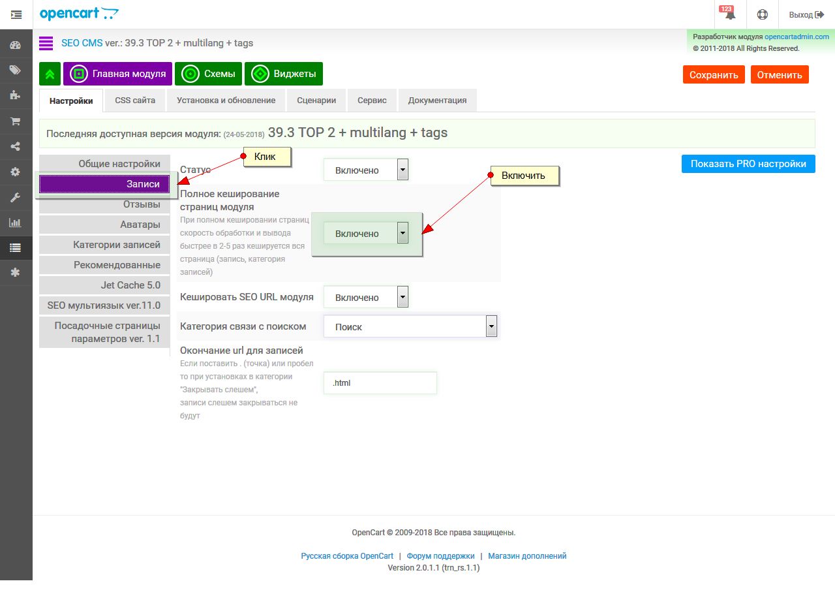Viewport: 835px width, 594px height.
Task: Click the OpenCart logo
Action: [80, 14]
